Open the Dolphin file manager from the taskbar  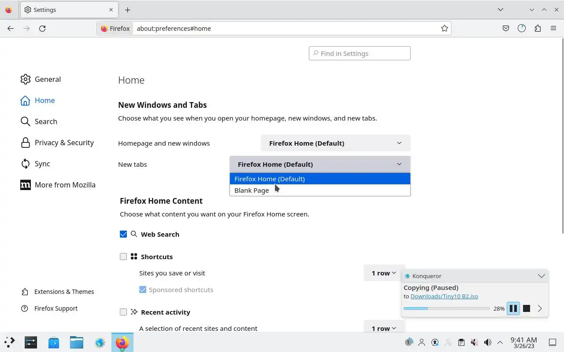pos(77,342)
